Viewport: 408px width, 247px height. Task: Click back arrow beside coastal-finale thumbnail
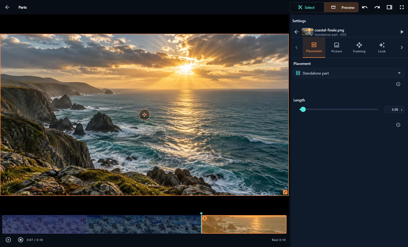coord(296,32)
